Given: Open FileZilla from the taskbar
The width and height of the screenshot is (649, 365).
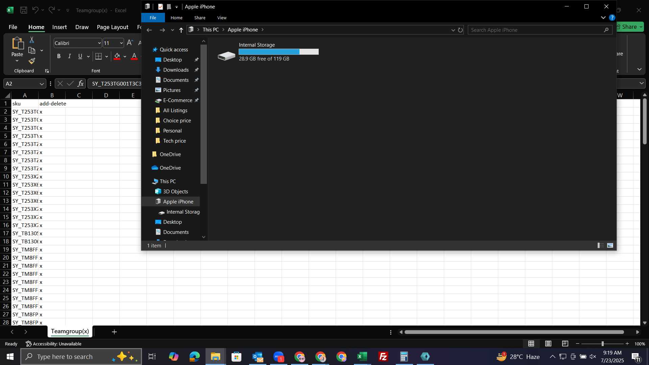Looking at the screenshot, I should coord(383,357).
